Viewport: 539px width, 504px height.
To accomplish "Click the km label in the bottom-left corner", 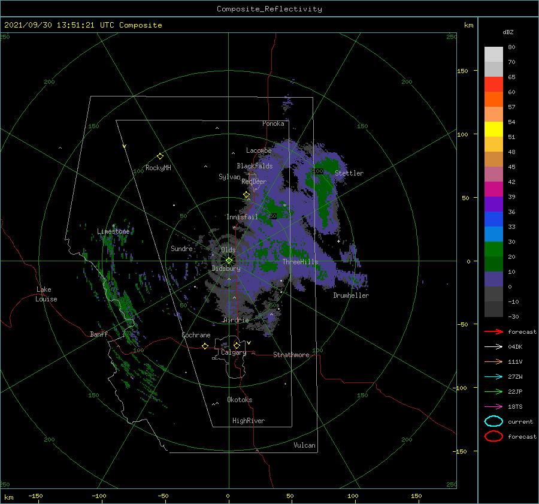I will point(8,497).
